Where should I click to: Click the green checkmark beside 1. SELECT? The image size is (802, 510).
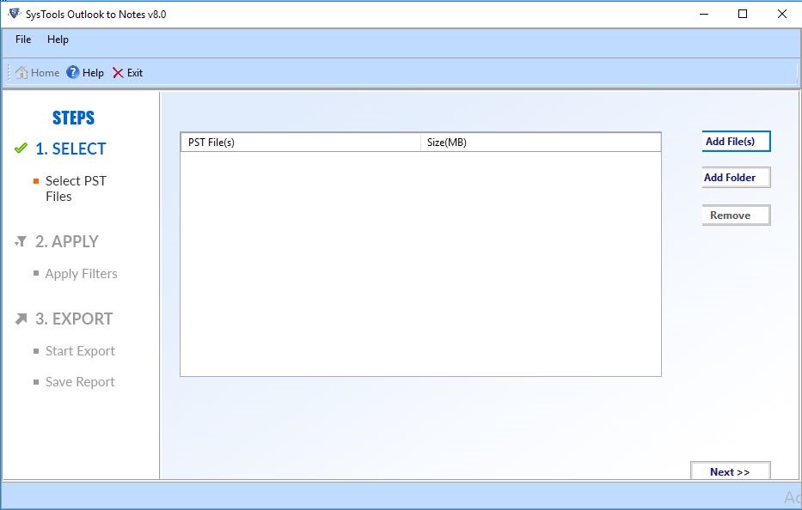[21, 149]
